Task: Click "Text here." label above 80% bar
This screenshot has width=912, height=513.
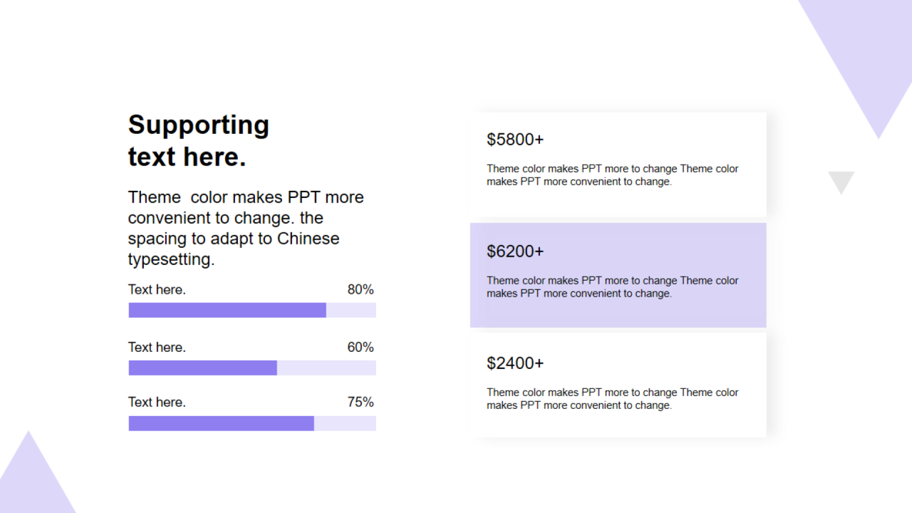Action: point(157,290)
